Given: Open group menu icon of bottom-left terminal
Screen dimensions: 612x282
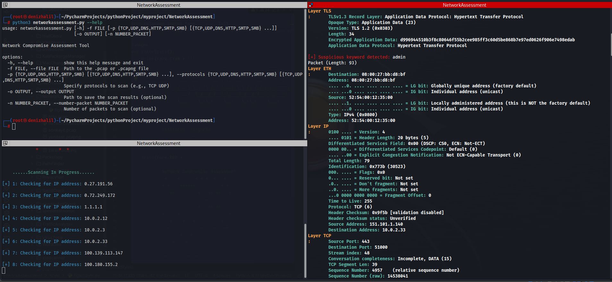Looking at the screenshot, I should tap(5, 143).
